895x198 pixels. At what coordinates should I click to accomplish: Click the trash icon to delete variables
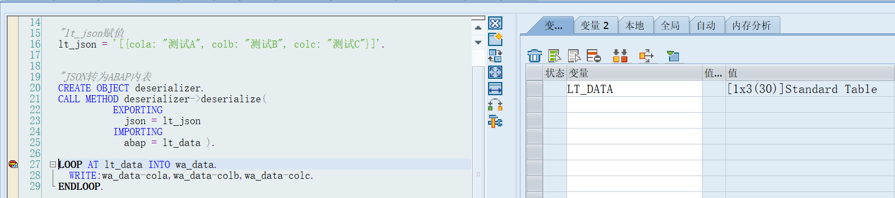[x=535, y=55]
